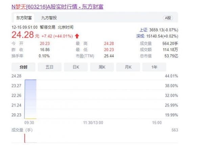Show the 日K daily candlestick chart

point(76,67)
